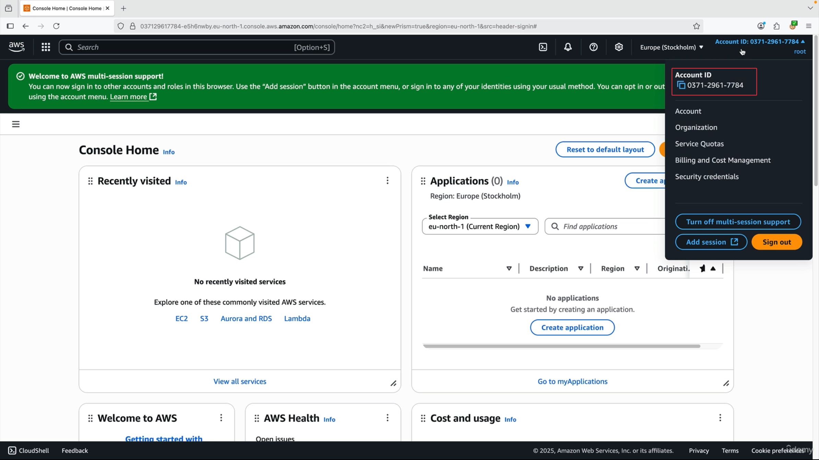Focus the AWS Search field
The height and width of the screenshot is (460, 819).
tap(197, 47)
